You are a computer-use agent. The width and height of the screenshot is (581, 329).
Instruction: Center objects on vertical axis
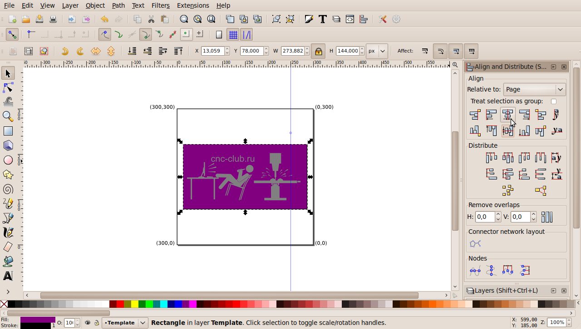point(508,115)
